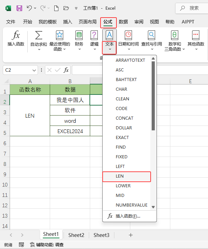This screenshot has height=249, width=208.
Task: Switch to Sheet2 tab
Action: click(76, 235)
